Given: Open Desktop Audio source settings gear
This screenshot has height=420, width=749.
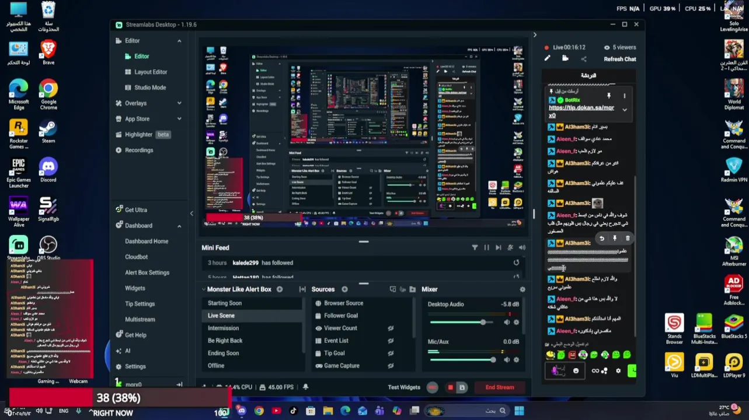Looking at the screenshot, I should click(x=516, y=322).
